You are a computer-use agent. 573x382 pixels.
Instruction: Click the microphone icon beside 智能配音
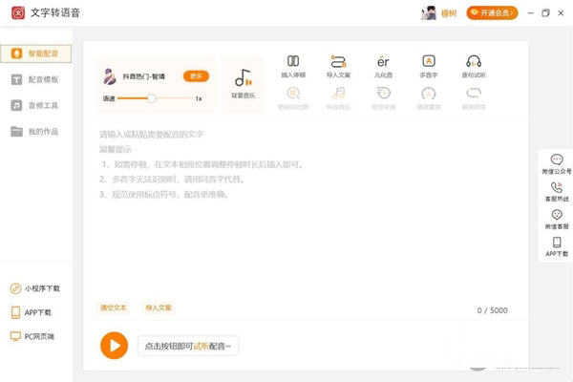click(16, 53)
